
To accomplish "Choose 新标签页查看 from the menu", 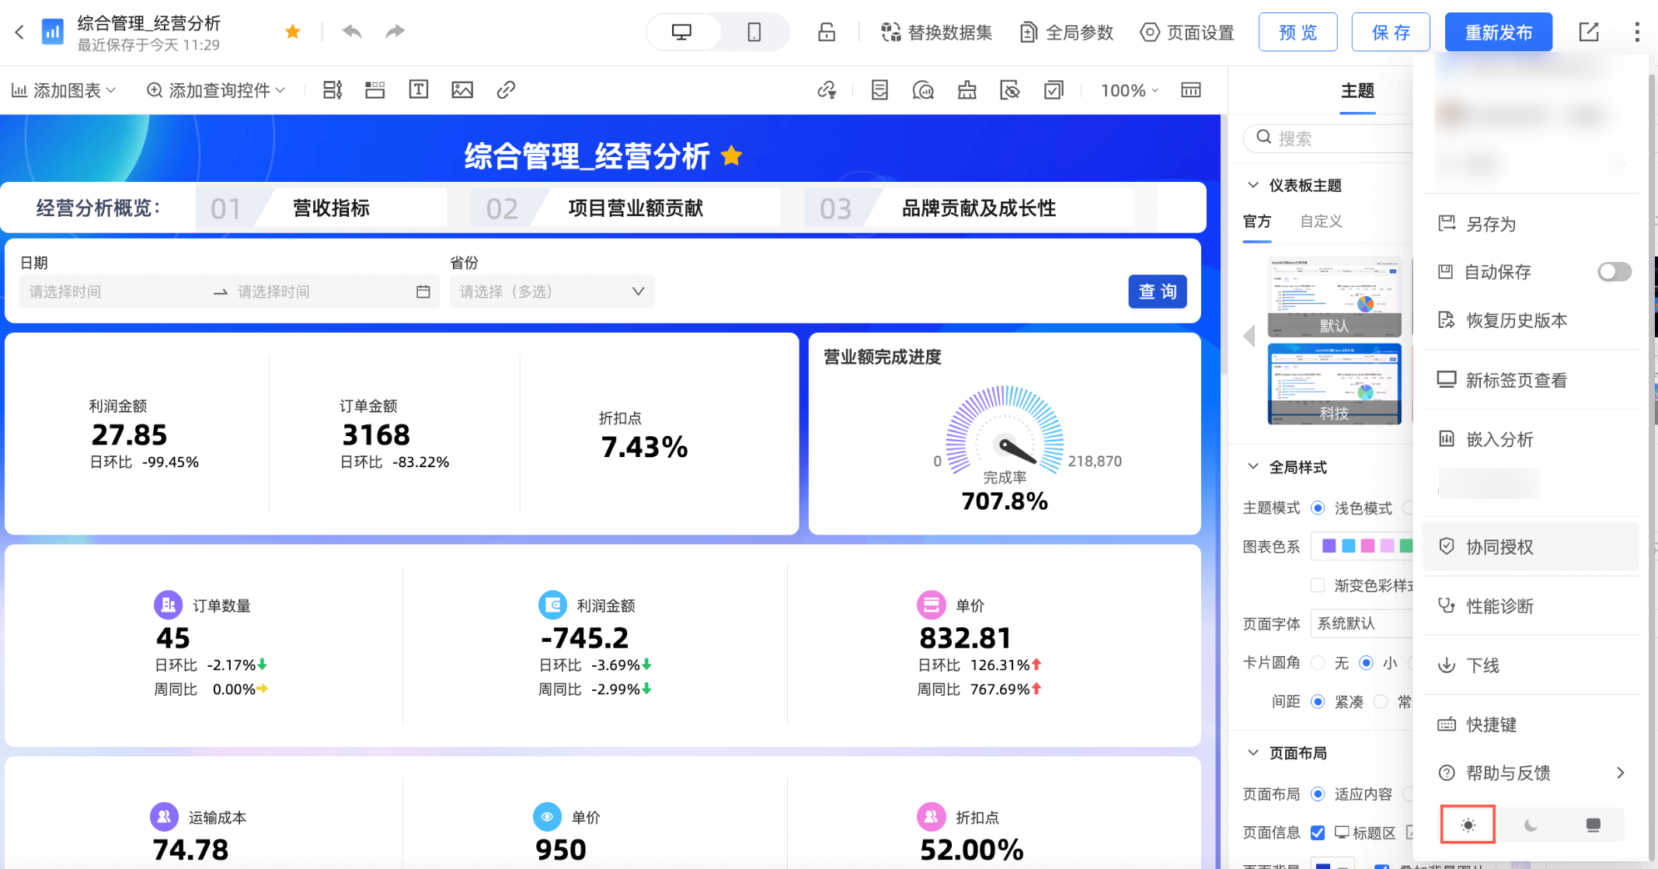I will [1531, 380].
